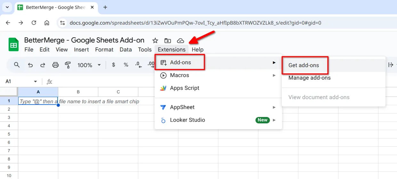Open the Name box dropdown arrow

pyautogui.click(x=35, y=82)
